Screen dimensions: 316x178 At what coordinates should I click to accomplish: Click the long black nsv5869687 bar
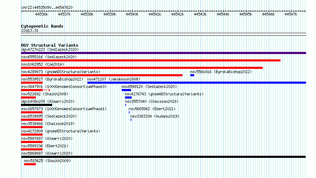(163, 157)
